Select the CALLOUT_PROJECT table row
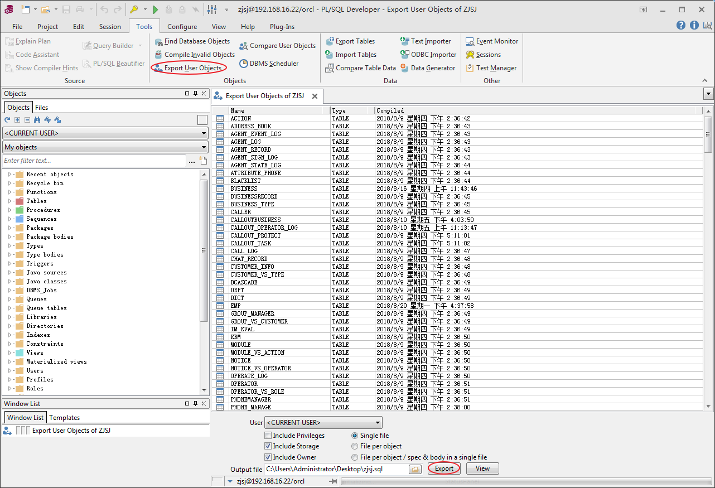The image size is (715, 488). pyautogui.click(x=457, y=236)
